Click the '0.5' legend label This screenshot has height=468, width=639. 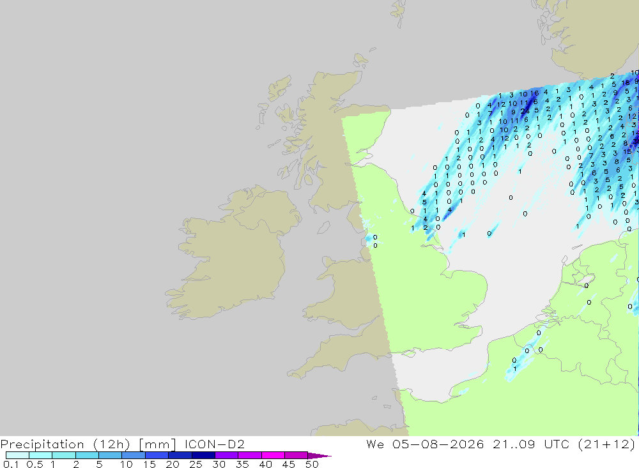click(35, 464)
